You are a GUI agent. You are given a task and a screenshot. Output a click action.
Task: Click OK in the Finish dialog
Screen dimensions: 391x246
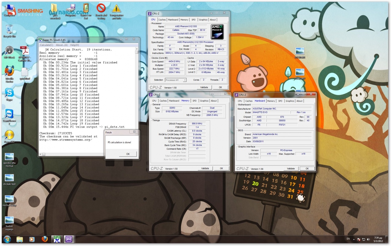pos(128,154)
